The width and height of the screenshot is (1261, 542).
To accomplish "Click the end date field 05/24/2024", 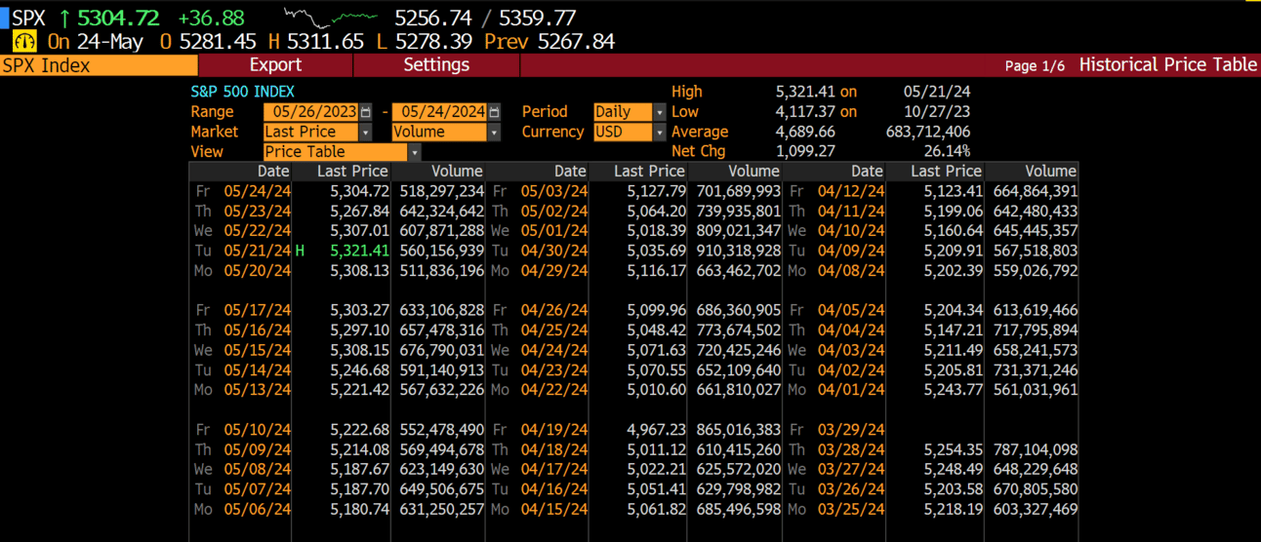I will point(440,112).
